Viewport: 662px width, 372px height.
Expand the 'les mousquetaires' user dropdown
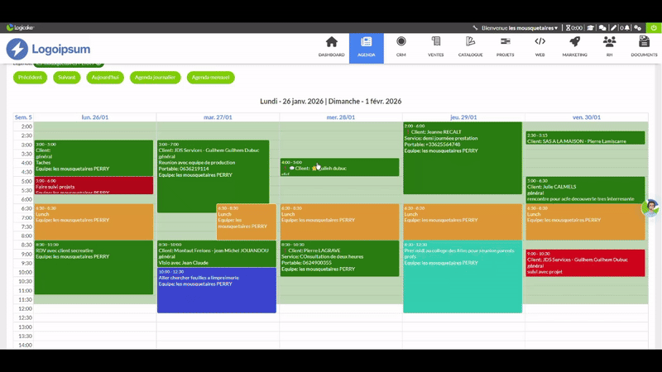tap(533, 28)
